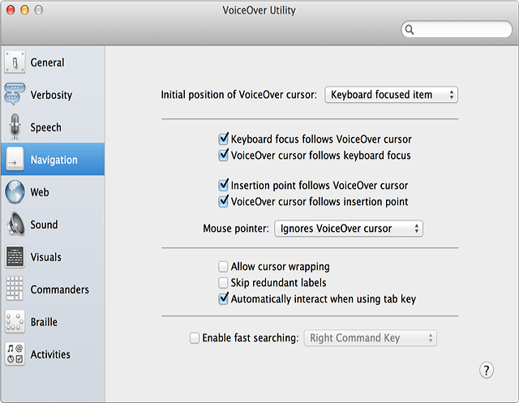This screenshot has width=519, height=403.
Task: Click the Speech microphone icon
Action: (x=15, y=127)
